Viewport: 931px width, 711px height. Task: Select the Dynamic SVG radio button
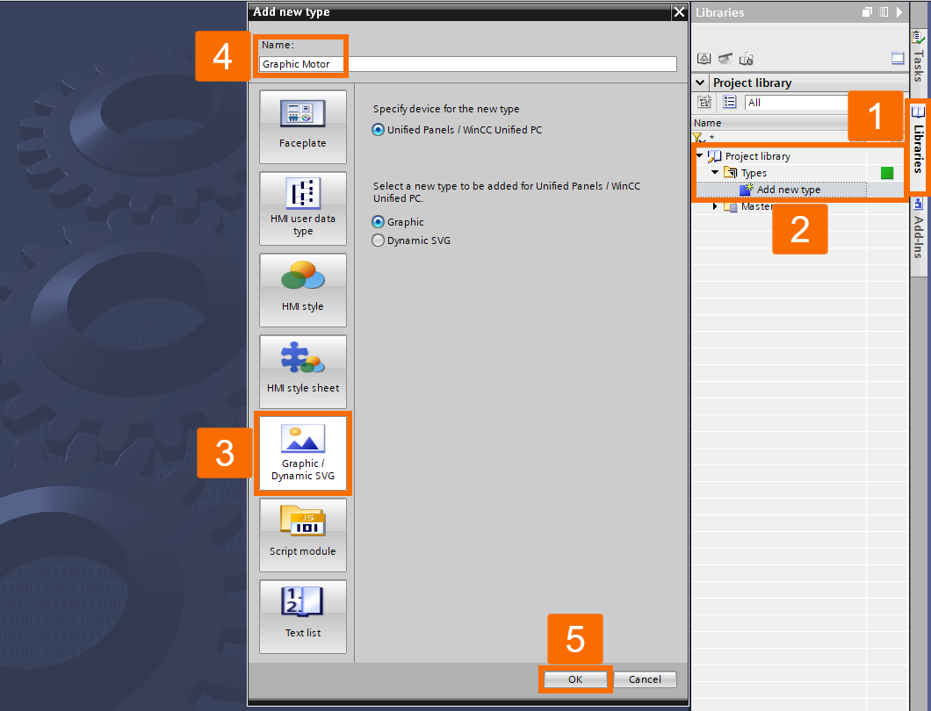tap(378, 240)
